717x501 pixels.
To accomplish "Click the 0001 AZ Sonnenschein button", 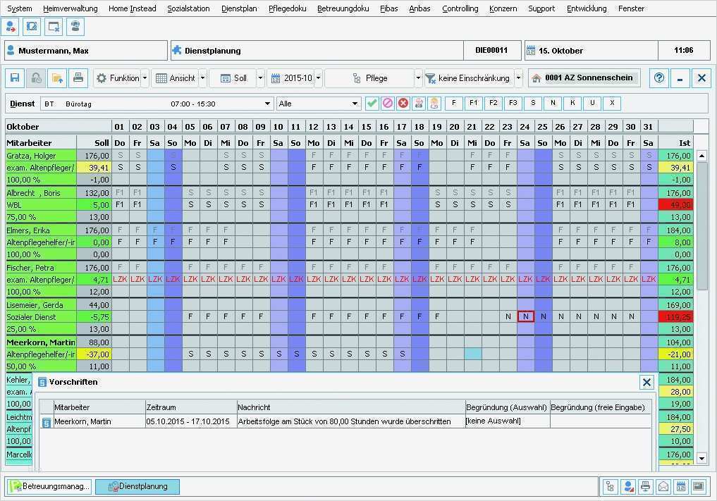I will (x=585, y=78).
